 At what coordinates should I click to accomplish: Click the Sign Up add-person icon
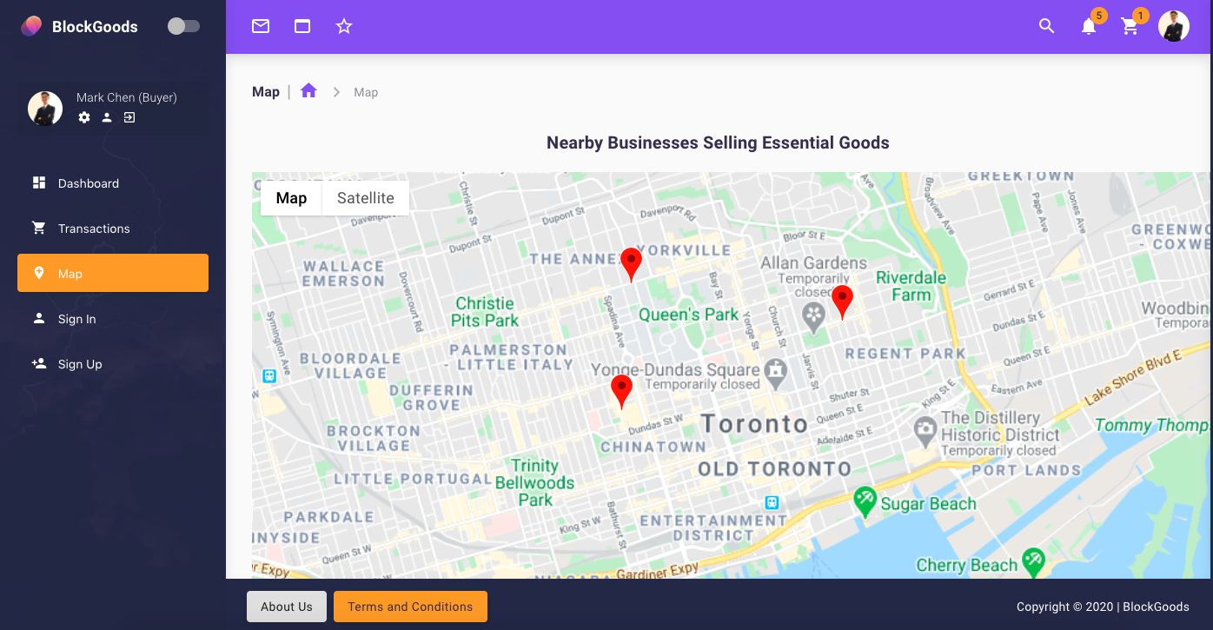click(39, 363)
